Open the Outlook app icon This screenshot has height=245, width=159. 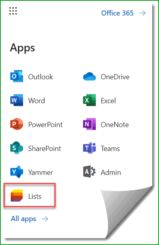[x=17, y=76]
